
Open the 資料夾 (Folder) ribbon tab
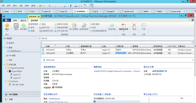(x=23, y=20)
